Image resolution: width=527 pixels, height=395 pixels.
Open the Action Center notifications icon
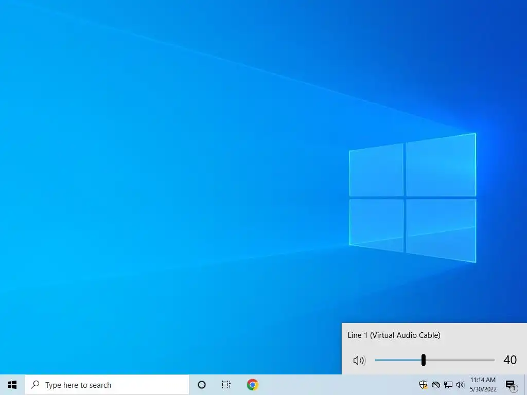[x=511, y=385]
